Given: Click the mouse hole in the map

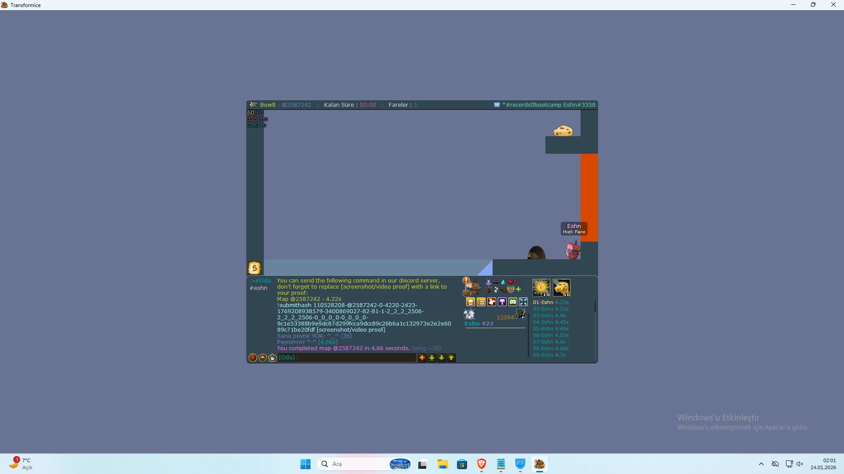Looking at the screenshot, I should [536, 253].
